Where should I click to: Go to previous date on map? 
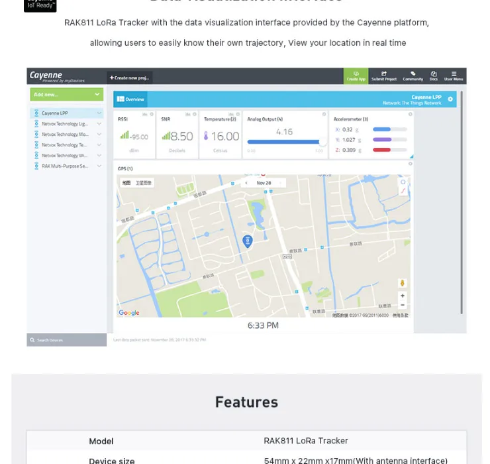[x=246, y=183]
